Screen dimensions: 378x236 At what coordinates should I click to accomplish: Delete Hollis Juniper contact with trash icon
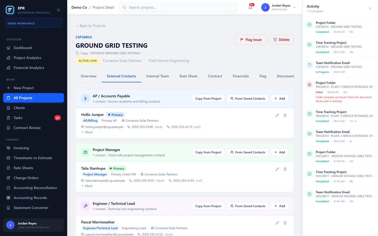point(285,115)
